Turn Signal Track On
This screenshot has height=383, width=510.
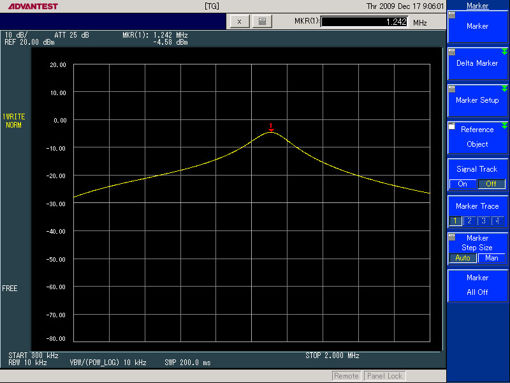[463, 184]
